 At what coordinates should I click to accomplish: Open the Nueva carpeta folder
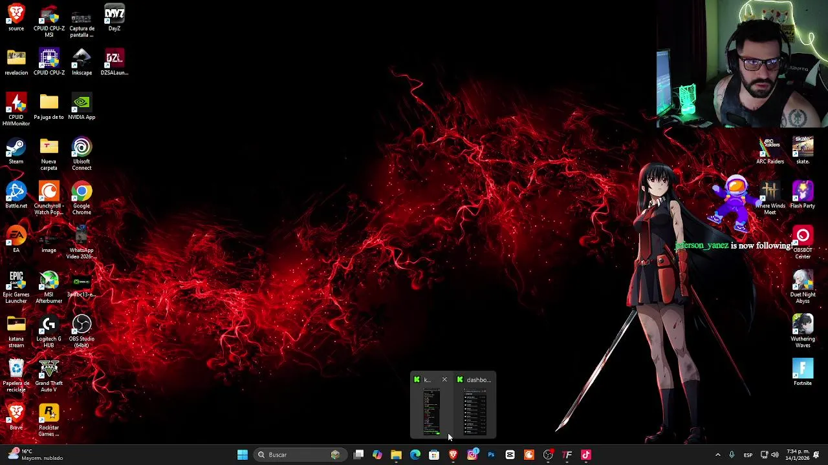(49, 154)
